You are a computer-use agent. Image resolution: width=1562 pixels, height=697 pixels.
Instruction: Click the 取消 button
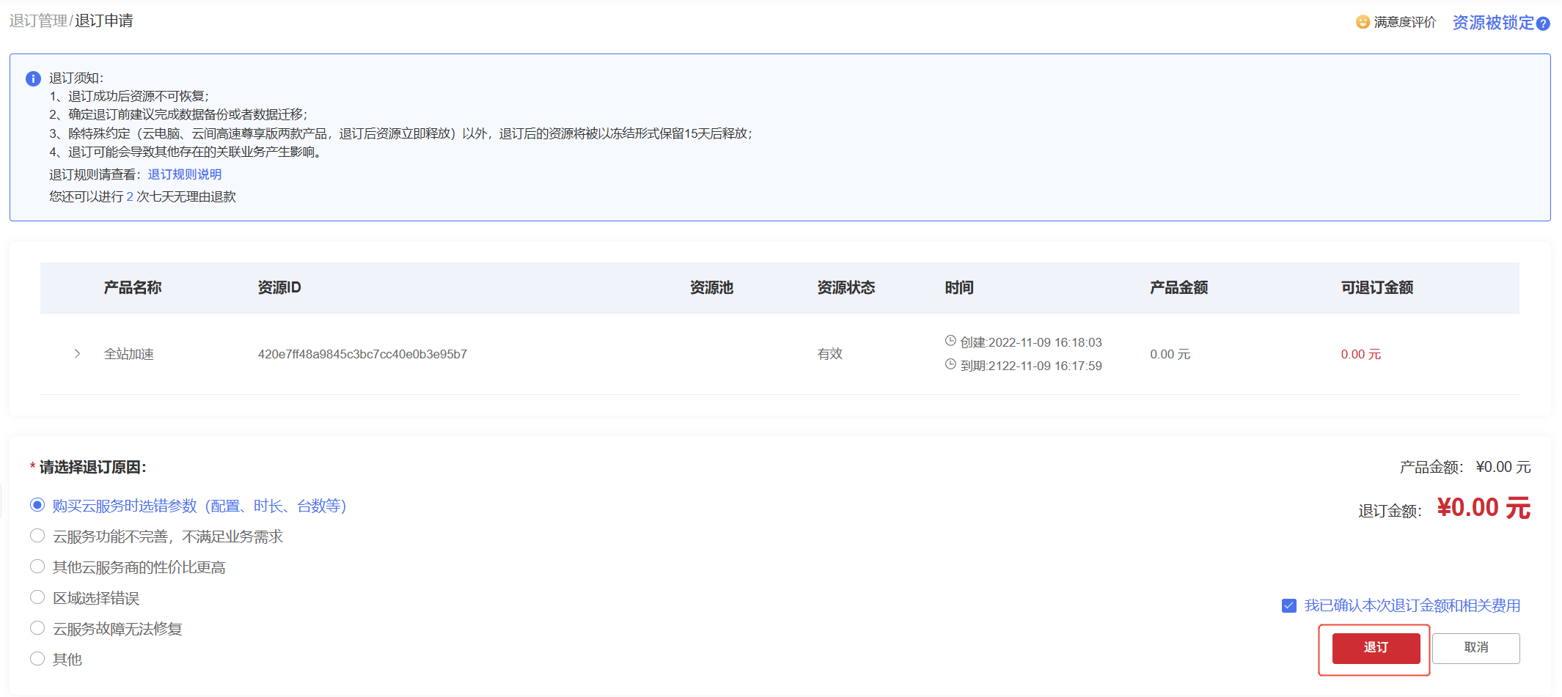1475,648
